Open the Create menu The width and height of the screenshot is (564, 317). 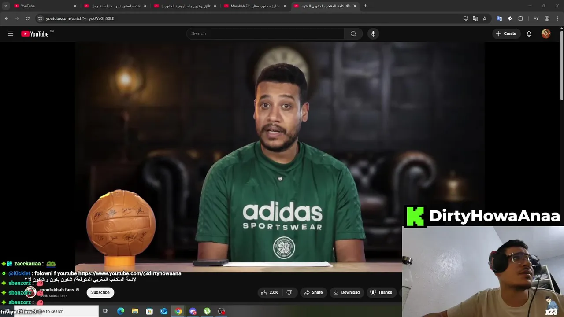tap(506, 33)
